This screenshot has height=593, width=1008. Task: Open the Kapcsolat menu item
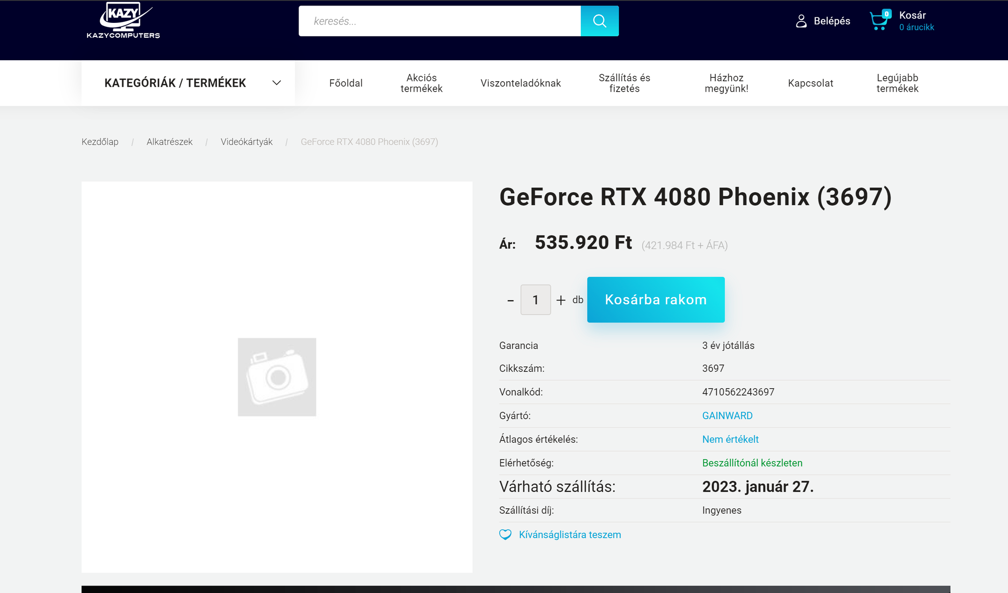click(810, 83)
